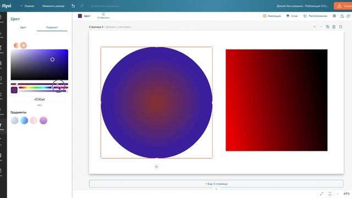Apply the blue gradient preset
The image size is (352, 198).
(x=24, y=120)
